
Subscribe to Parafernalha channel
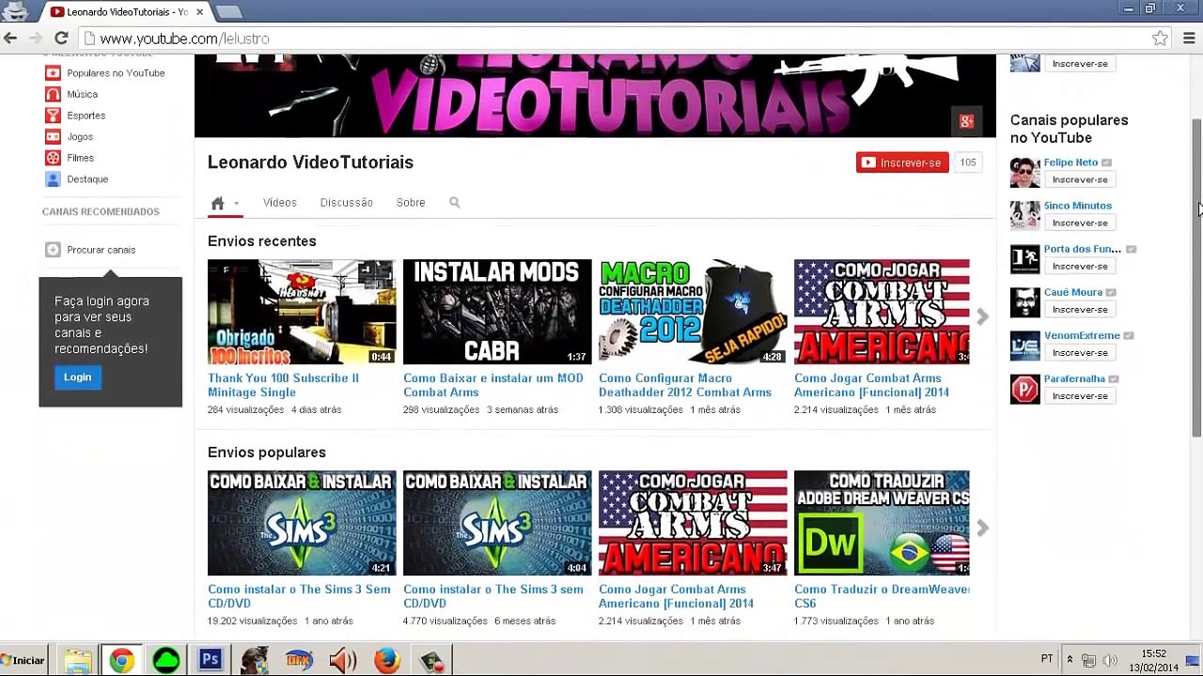pos(1080,395)
